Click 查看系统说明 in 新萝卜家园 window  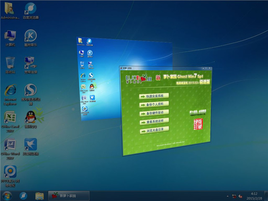[x=155, y=121]
